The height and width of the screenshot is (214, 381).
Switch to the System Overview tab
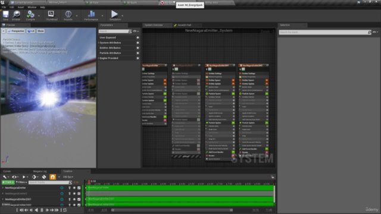click(x=154, y=25)
